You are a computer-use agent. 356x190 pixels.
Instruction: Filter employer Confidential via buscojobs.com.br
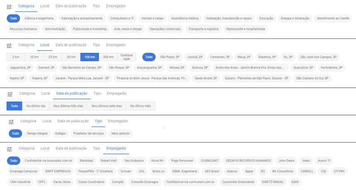[48, 161]
